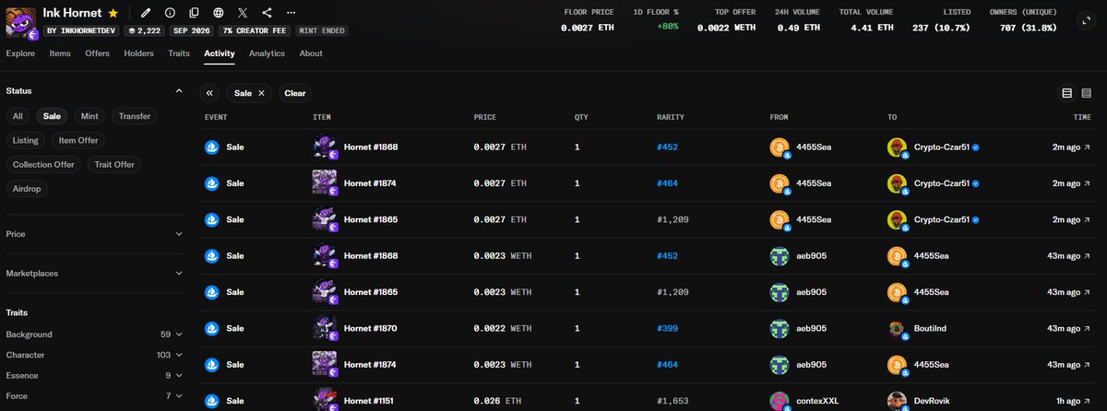Image resolution: width=1107 pixels, height=411 pixels.
Task: Switch to the Holders tab
Action: 139,53
